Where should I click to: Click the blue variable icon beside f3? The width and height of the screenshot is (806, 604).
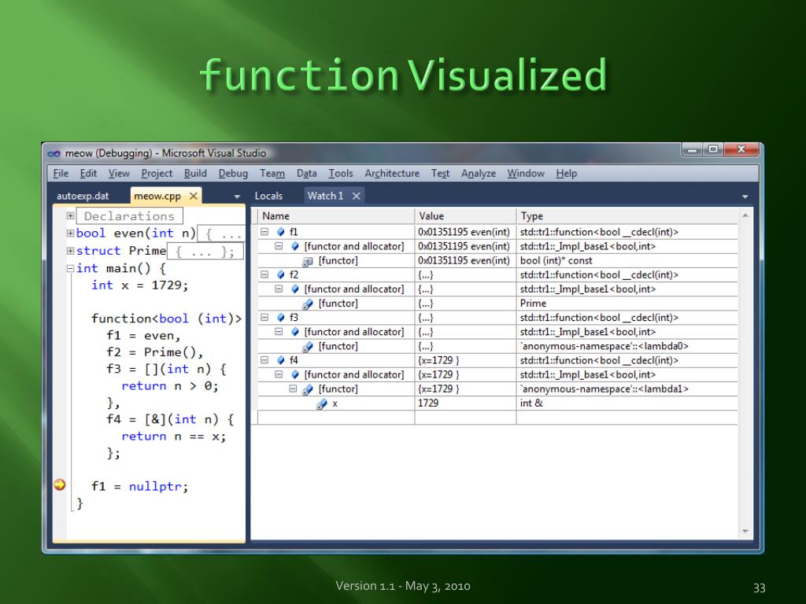point(281,318)
